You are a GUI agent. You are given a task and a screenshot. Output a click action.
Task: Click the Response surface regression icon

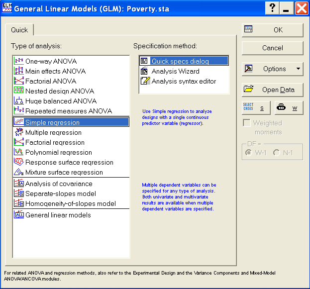point(19,162)
